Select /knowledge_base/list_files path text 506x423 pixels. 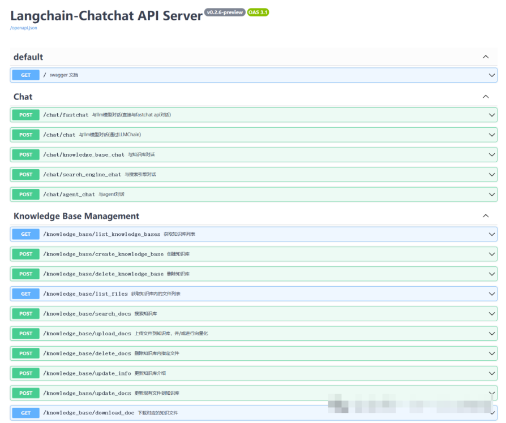pyautogui.click(x=85, y=294)
